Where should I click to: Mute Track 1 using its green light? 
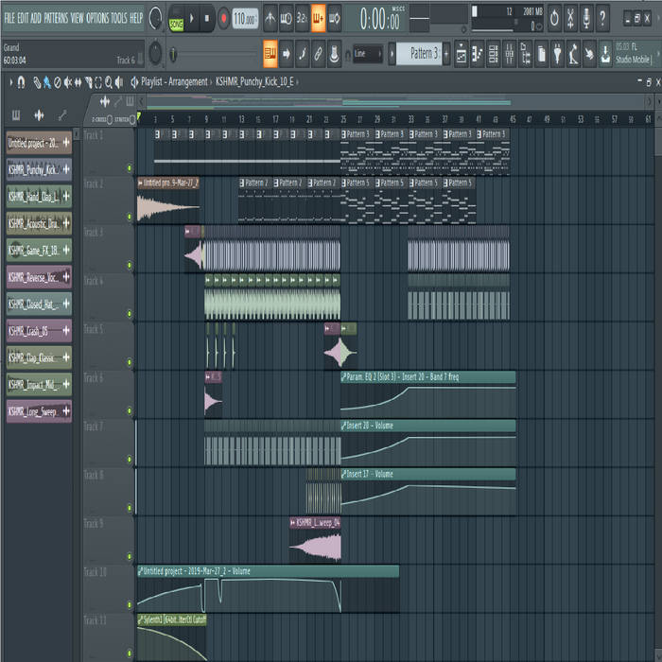(x=131, y=166)
